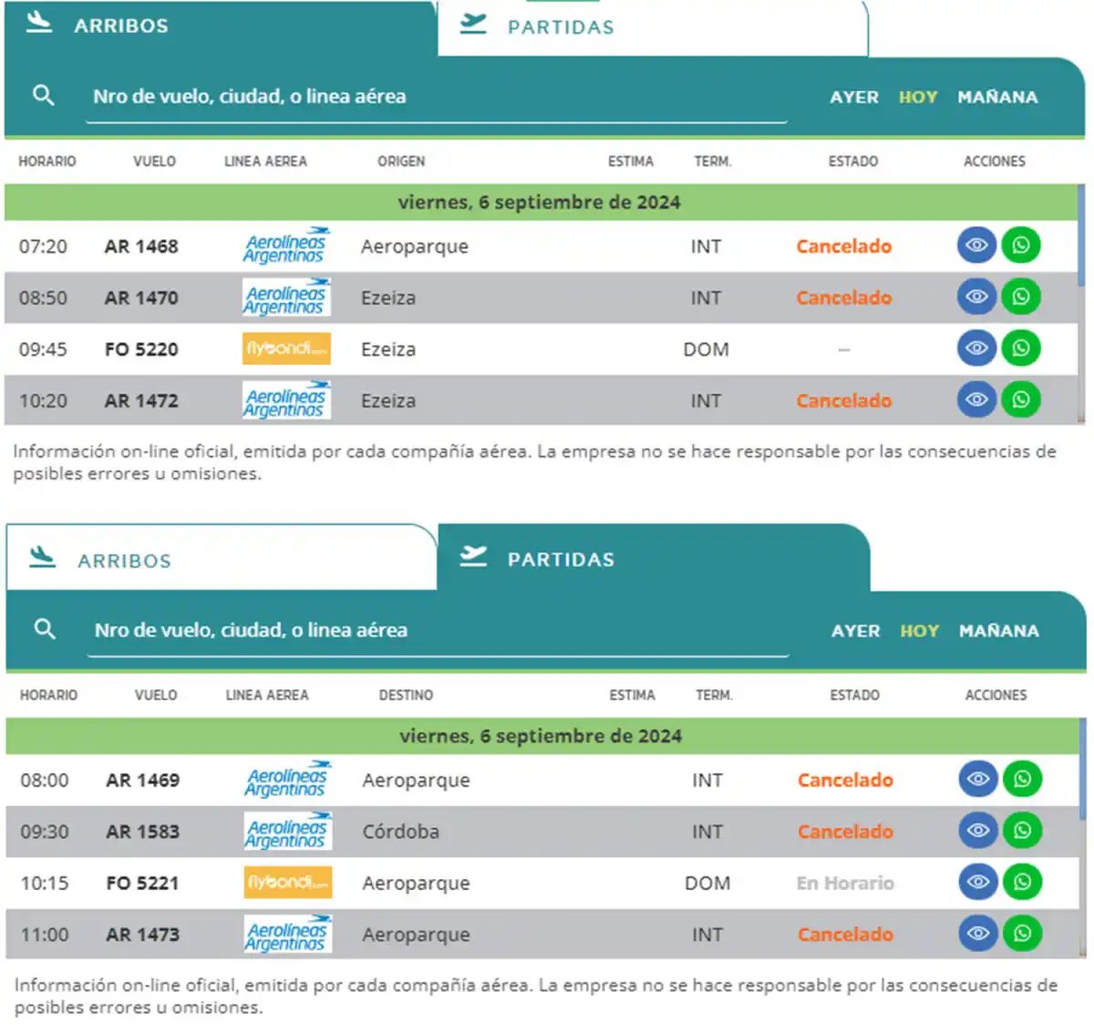Share departure AR 1583 via WhatsApp
This screenshot has width=1094, height=1025.
click(x=1022, y=831)
